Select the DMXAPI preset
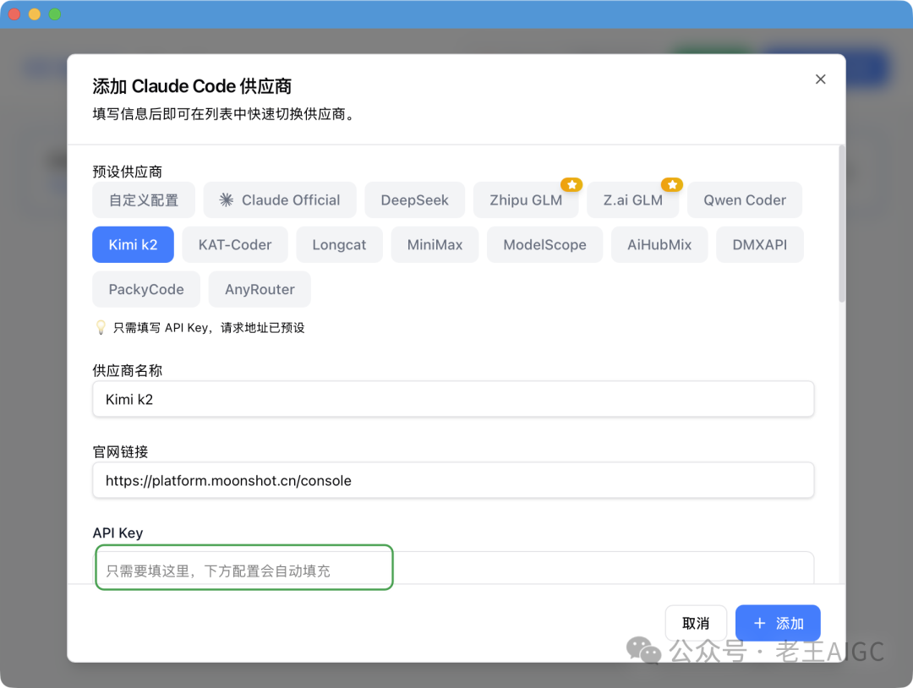This screenshot has height=688, width=913. pos(760,244)
